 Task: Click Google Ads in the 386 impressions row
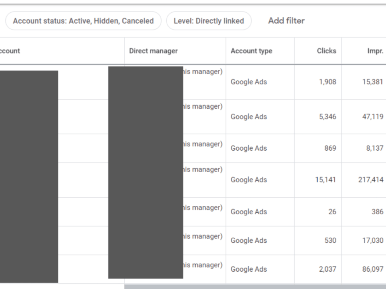(249, 212)
